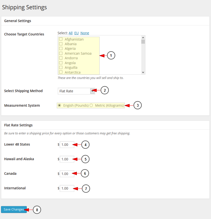The image size is (211, 219).
Task: Toggle the Angola checkbox
Action: point(61,63)
